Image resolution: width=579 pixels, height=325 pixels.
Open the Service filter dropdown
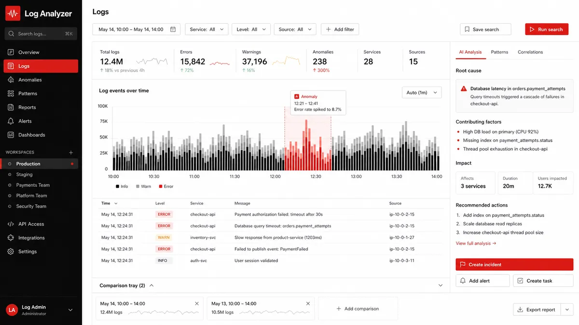[207, 29]
